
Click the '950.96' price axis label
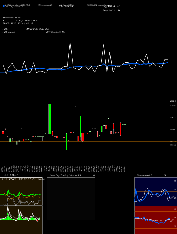click(173, 130)
